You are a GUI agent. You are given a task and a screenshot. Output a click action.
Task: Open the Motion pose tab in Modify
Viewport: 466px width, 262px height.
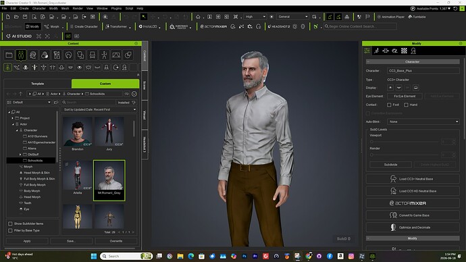[x=376, y=51]
